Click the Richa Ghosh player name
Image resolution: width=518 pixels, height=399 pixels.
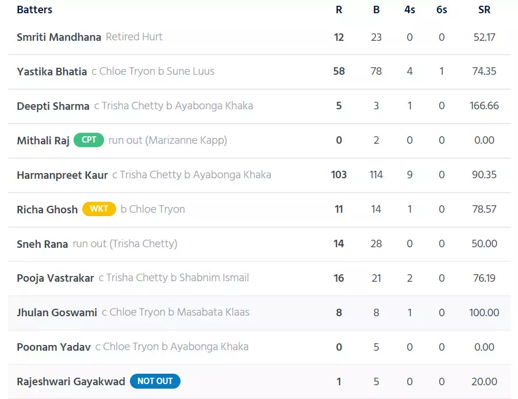[x=47, y=209]
